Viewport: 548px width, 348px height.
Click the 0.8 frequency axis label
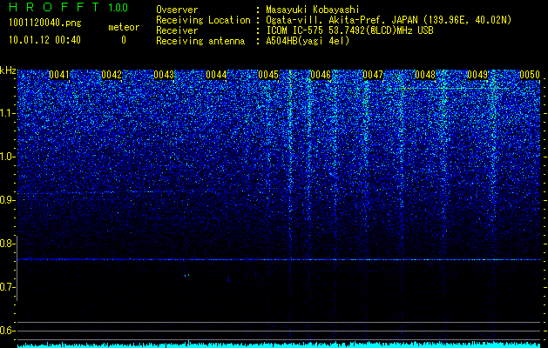pyautogui.click(x=6, y=244)
